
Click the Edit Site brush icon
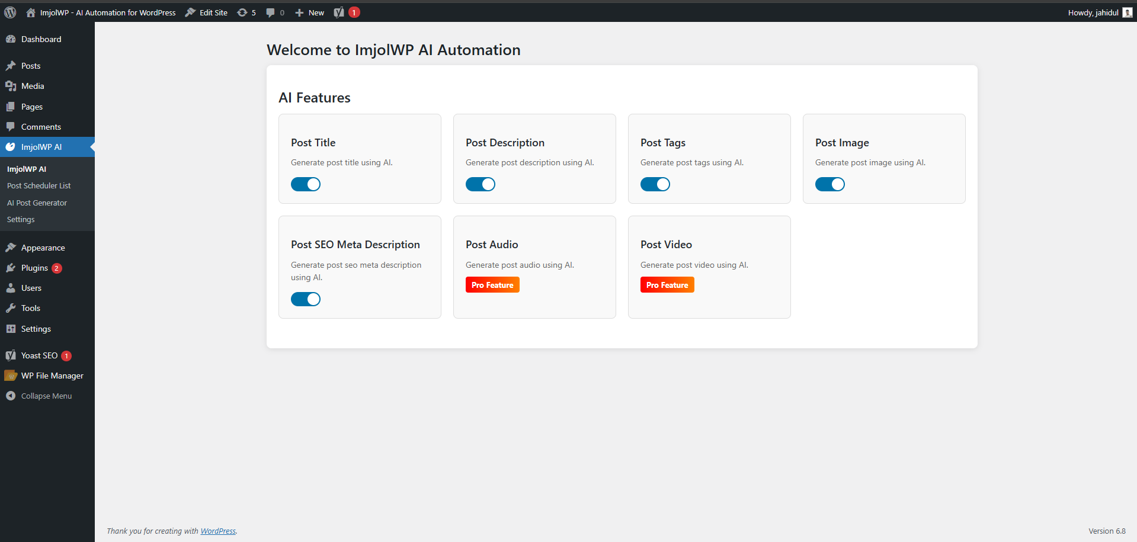tap(190, 12)
